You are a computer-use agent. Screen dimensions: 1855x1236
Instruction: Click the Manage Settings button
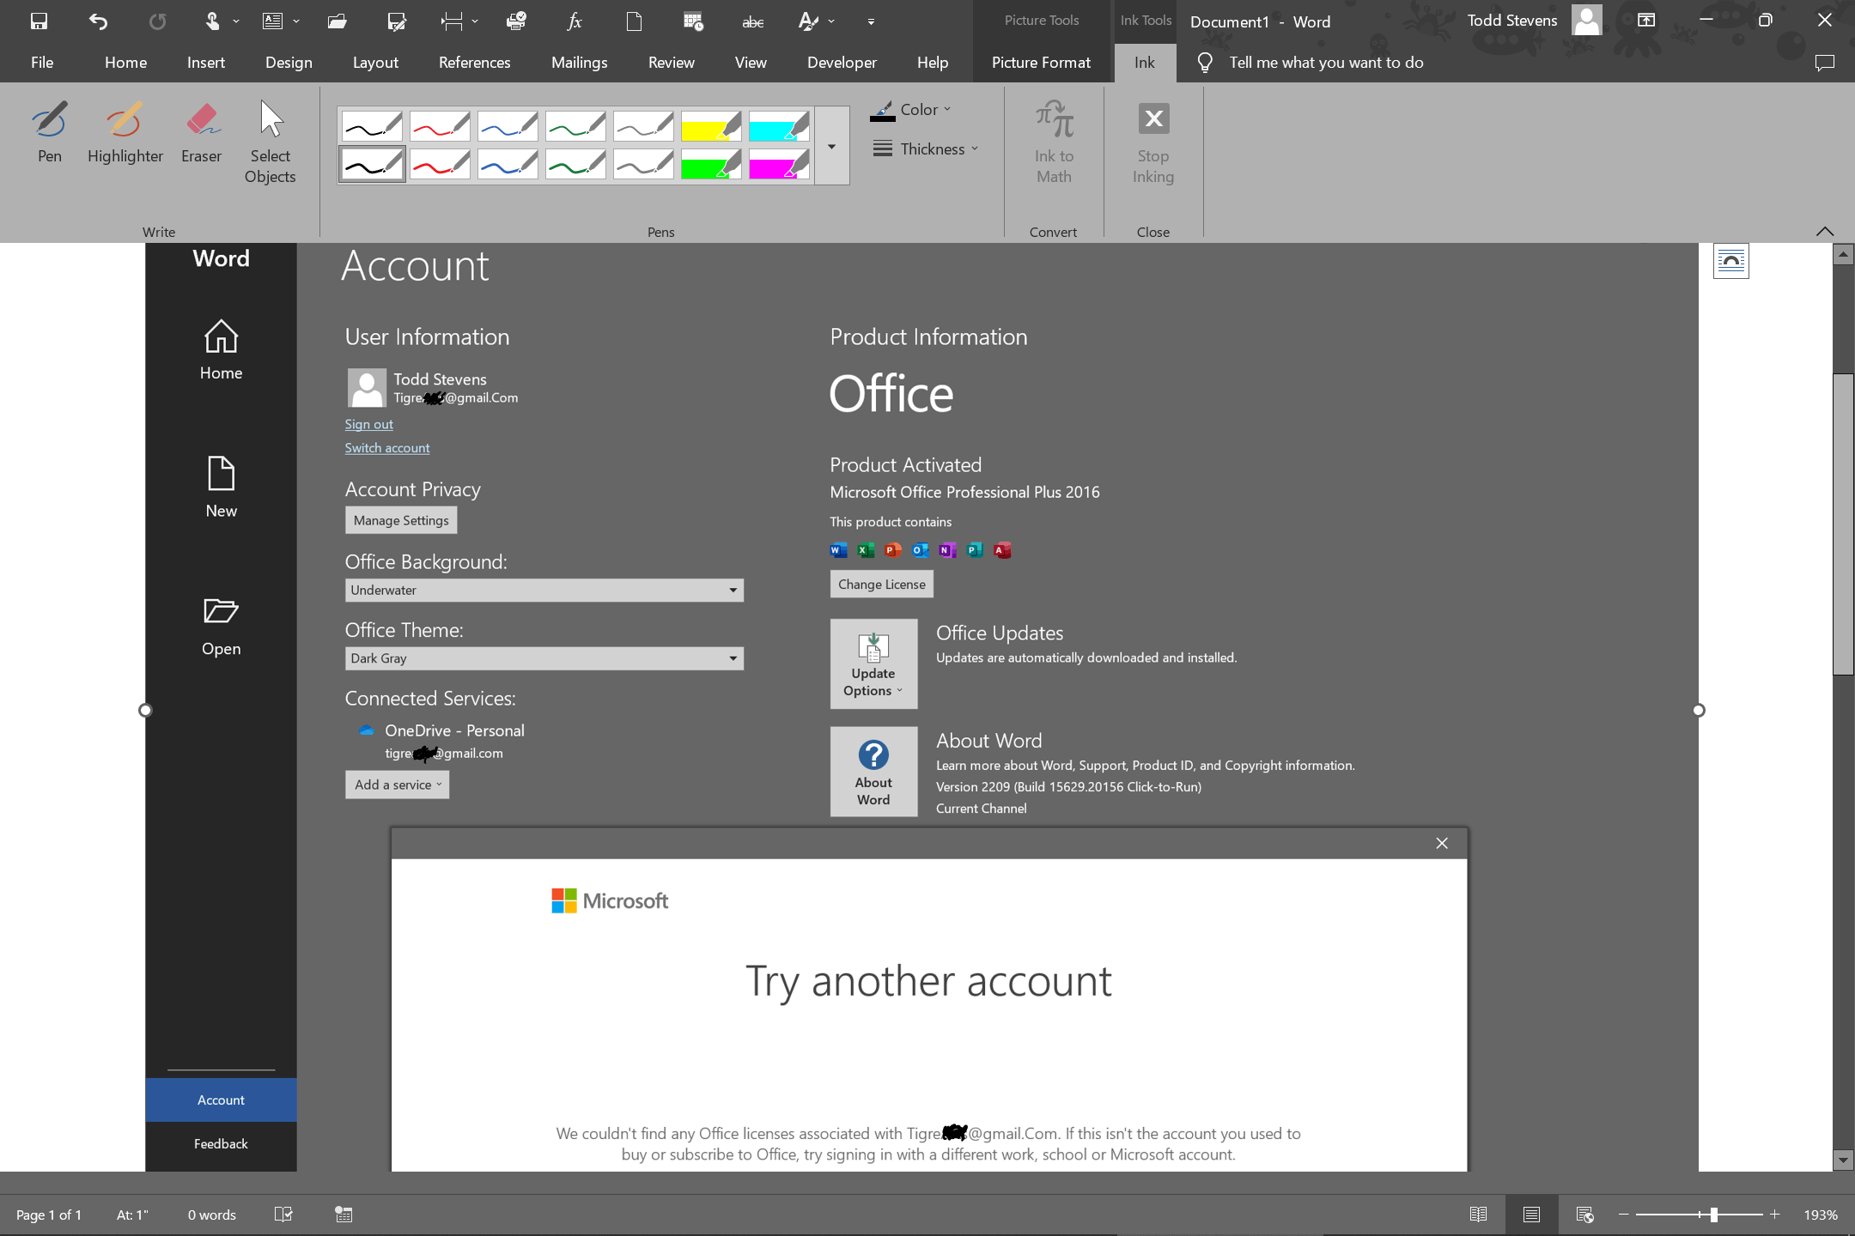[400, 520]
